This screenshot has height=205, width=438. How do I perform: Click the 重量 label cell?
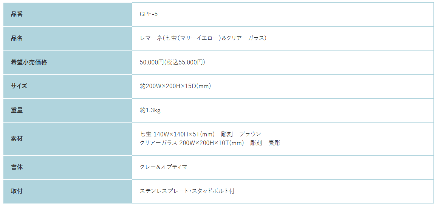(68, 110)
